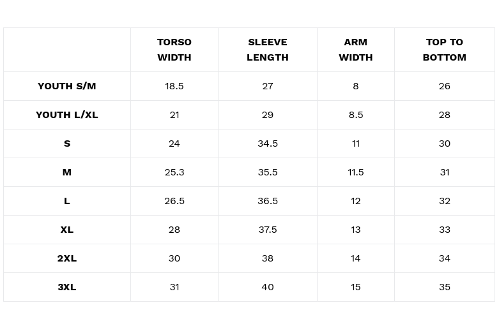Viewport: 499px width, 310px height.
Task: Click sleeve length value 40 for 3XL
Action: click(x=268, y=287)
